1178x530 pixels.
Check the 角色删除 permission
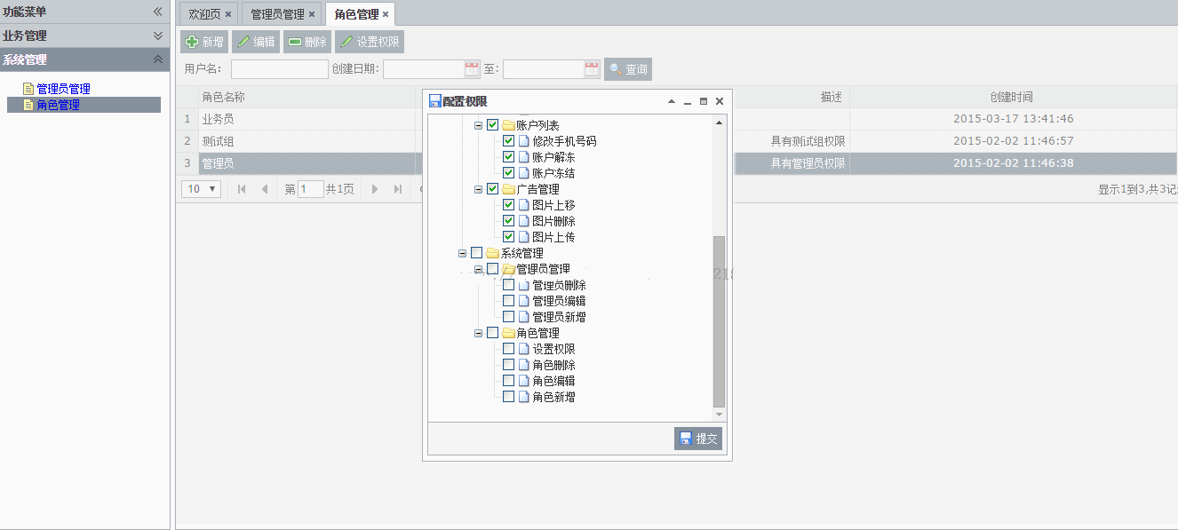click(508, 365)
